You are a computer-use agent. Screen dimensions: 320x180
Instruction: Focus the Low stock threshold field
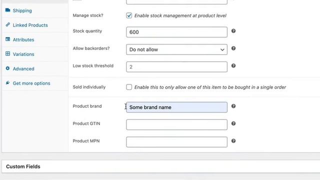pos(176,67)
